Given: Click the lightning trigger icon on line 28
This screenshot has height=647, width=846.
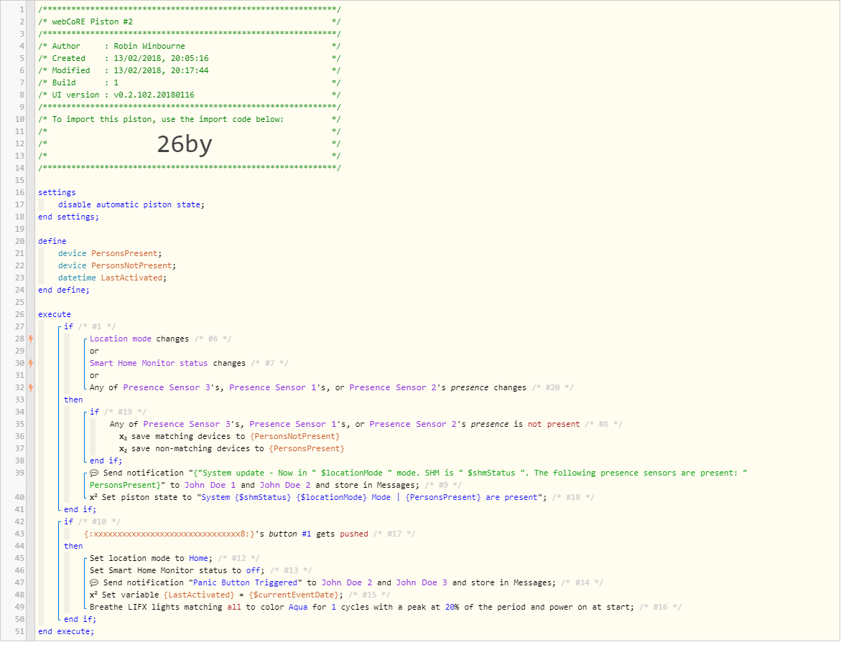Looking at the screenshot, I should [x=32, y=339].
